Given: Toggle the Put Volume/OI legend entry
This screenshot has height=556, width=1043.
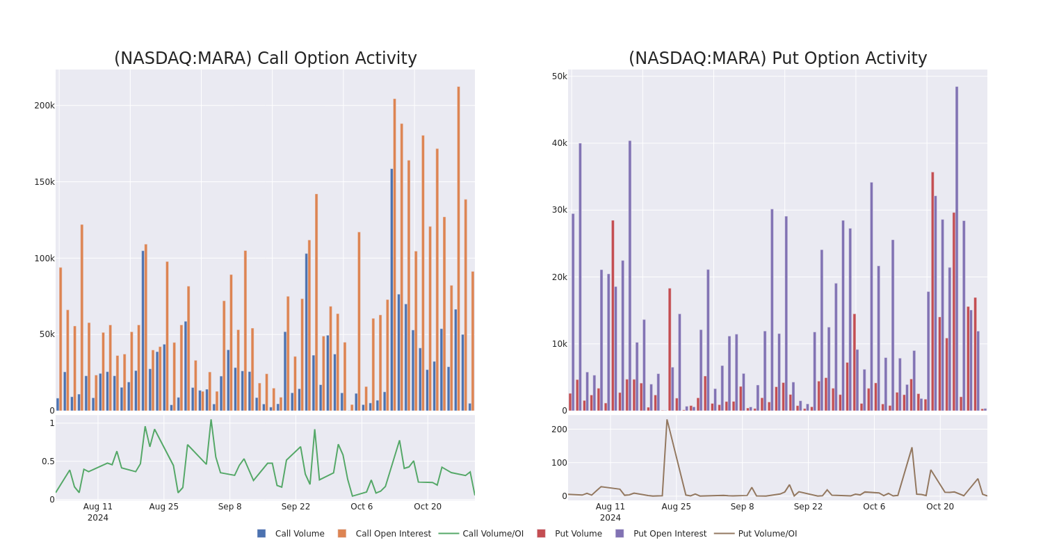Looking at the screenshot, I should click(756, 534).
